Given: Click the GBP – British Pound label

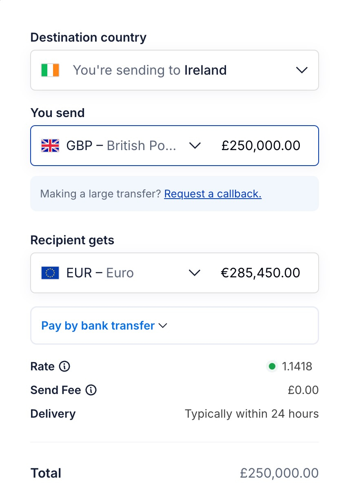Looking at the screenshot, I should pyautogui.click(x=121, y=146).
